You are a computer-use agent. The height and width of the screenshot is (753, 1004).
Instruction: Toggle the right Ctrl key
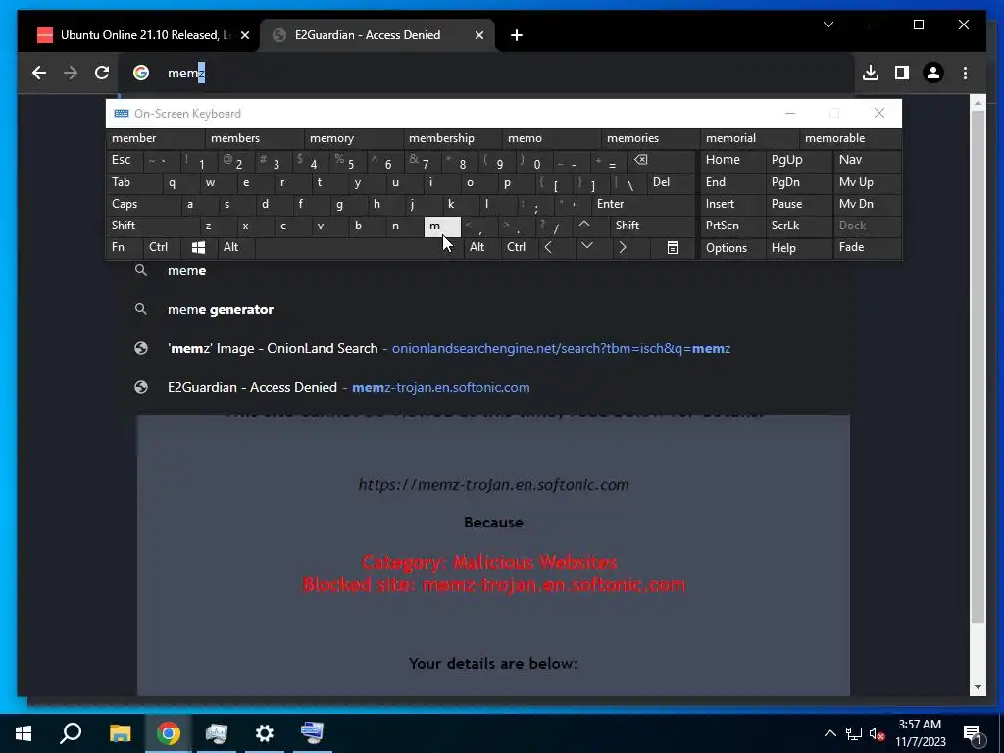pos(520,247)
